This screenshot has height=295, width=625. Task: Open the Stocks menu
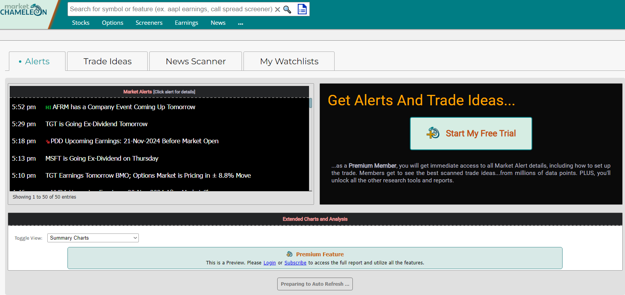pos(81,23)
